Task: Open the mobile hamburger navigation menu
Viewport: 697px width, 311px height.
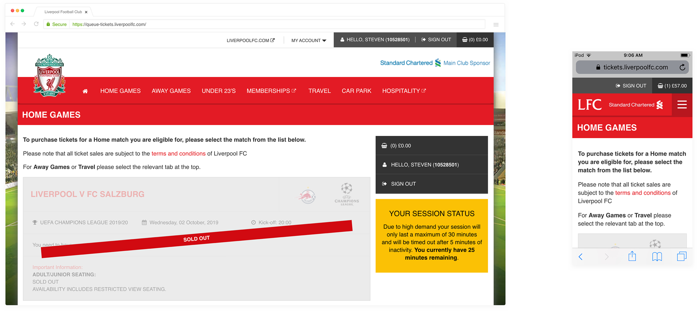Action: (682, 105)
